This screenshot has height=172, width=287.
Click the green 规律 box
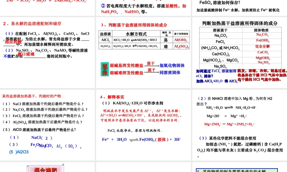105,69
